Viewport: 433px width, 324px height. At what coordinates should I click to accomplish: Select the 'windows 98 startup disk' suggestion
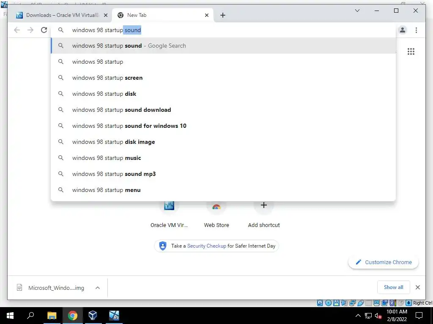point(223,94)
